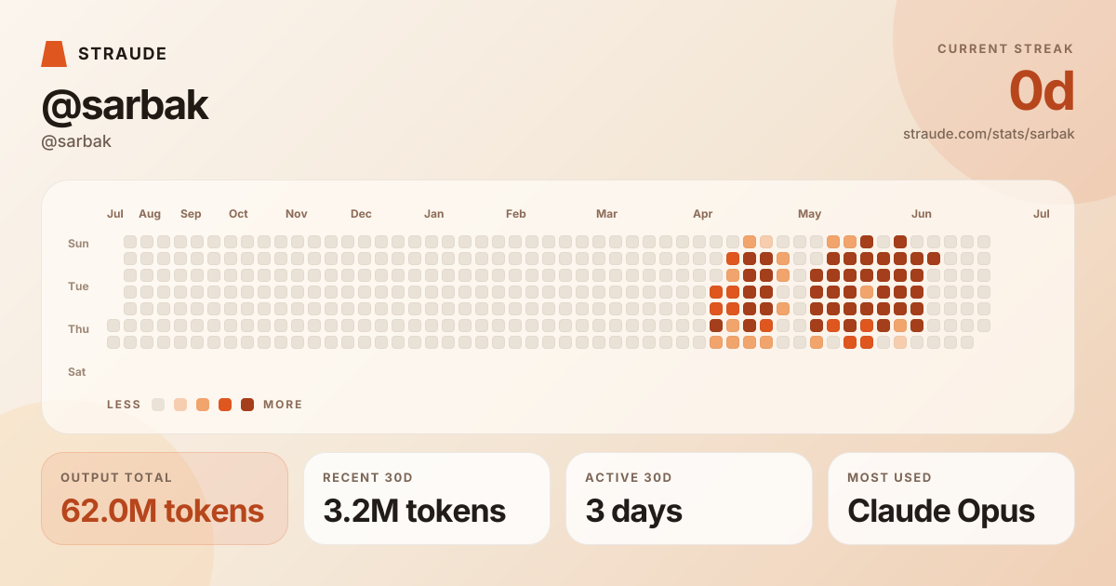Open the Active 30D 3 days card
Screen dimensions: 1116x586
coord(689,499)
